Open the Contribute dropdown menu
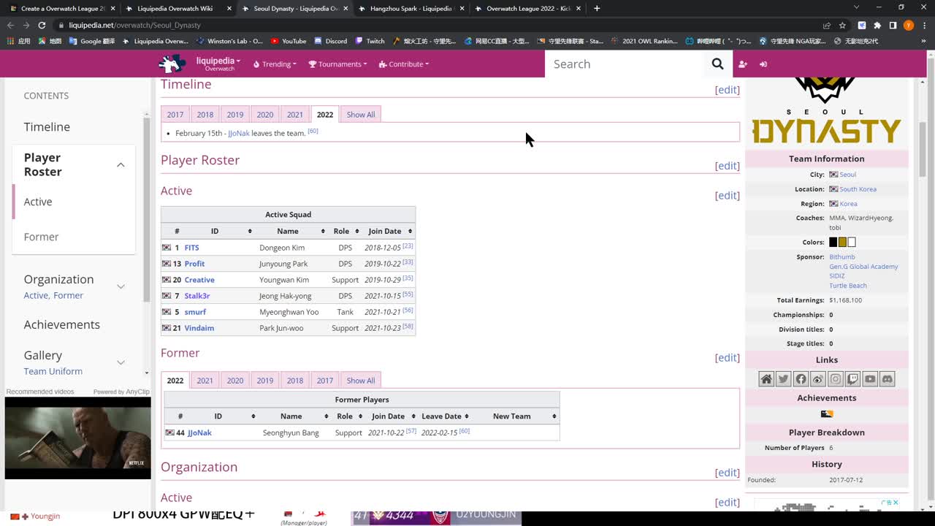935x526 pixels. click(x=404, y=64)
